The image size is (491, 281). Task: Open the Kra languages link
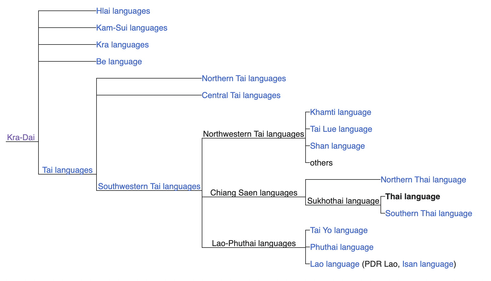[x=122, y=45]
